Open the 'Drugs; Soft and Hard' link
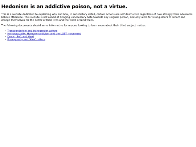 (20, 37)
